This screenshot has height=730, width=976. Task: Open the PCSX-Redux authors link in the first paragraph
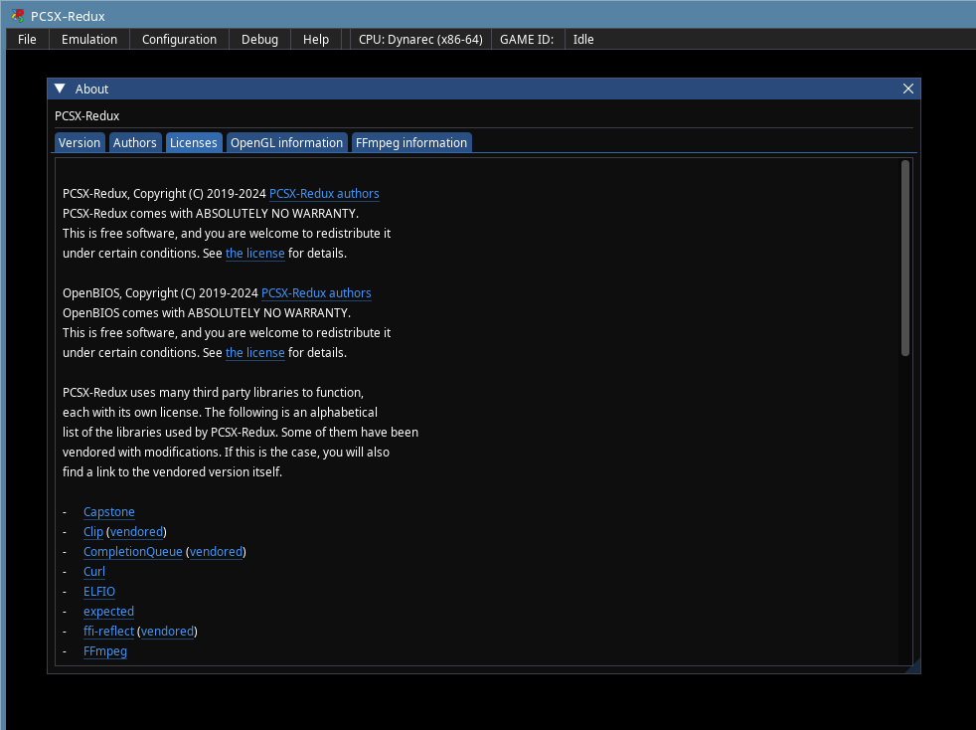point(324,194)
